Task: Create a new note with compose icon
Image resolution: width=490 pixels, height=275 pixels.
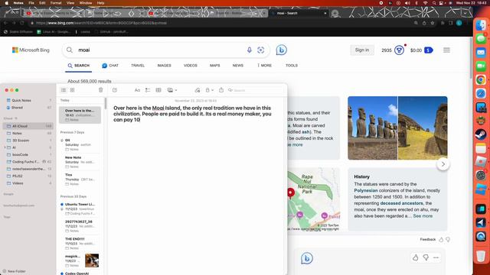Action: point(115,90)
